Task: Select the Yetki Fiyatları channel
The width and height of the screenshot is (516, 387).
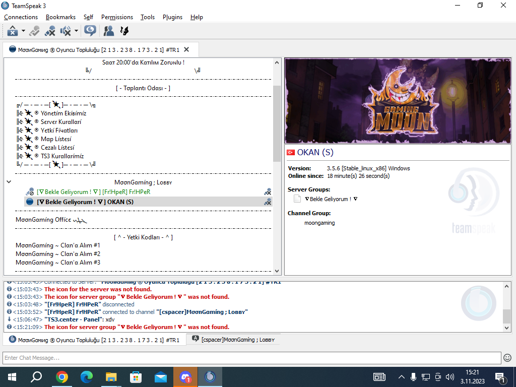Action: pos(59,131)
